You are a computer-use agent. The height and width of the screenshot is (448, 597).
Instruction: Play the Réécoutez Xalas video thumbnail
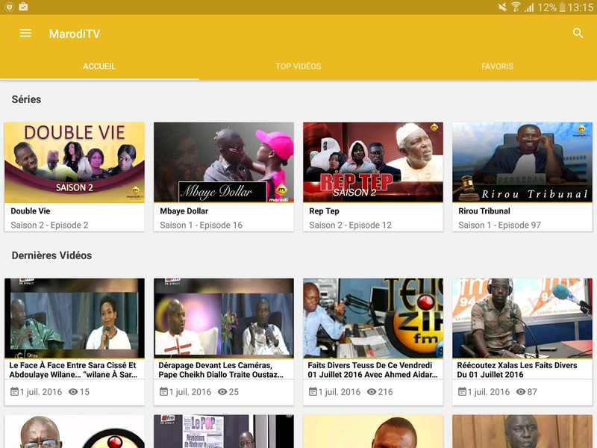[x=522, y=318]
